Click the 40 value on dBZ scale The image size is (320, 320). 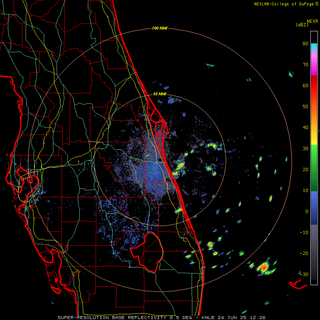[305, 128]
